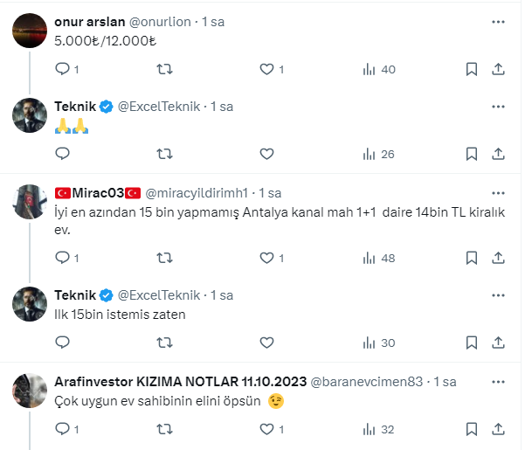Like Teknik's 'Ilk 15bin istemis zaten' reply
This screenshot has height=450, width=532.
coord(266,343)
